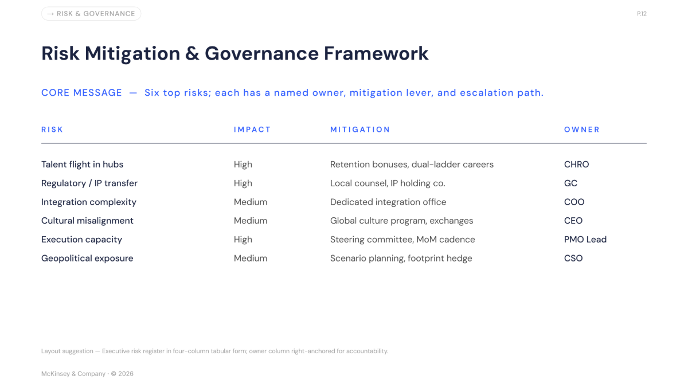Screen dimensions: 688x387
Task: Select the 'Geopolitical exposure' cell
Action: [87, 259]
